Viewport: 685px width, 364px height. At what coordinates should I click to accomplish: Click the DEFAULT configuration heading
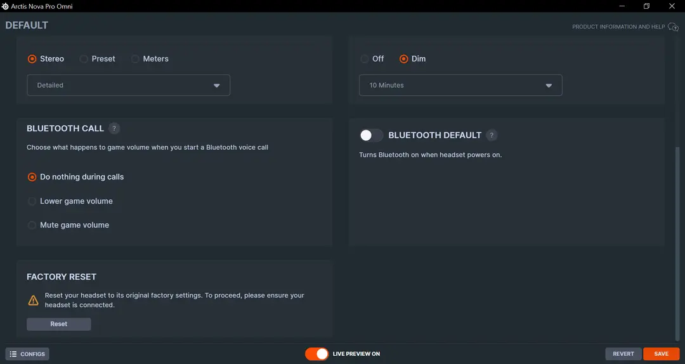tap(27, 25)
